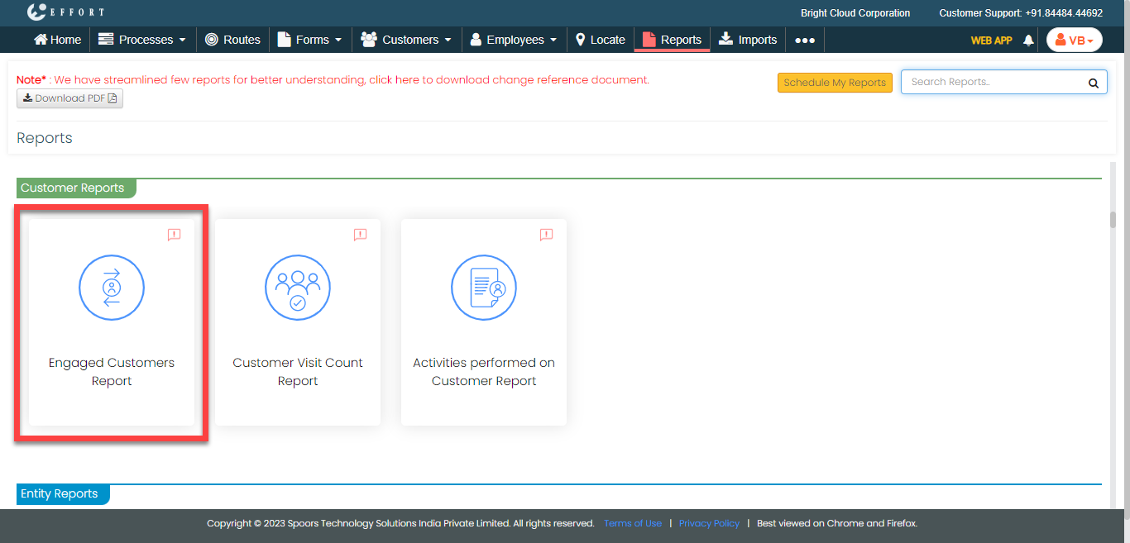Open the Privacy Policy link

[x=709, y=523]
